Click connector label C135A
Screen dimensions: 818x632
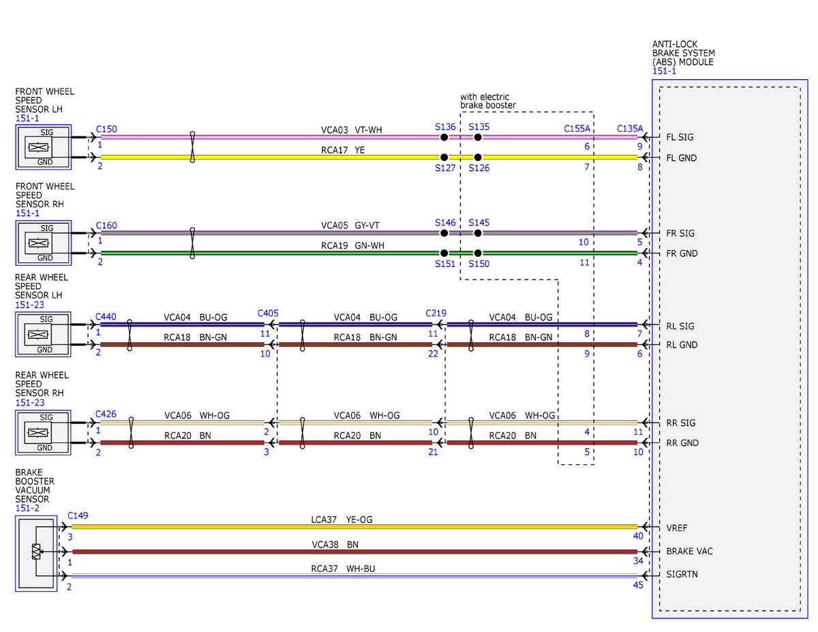coord(630,128)
